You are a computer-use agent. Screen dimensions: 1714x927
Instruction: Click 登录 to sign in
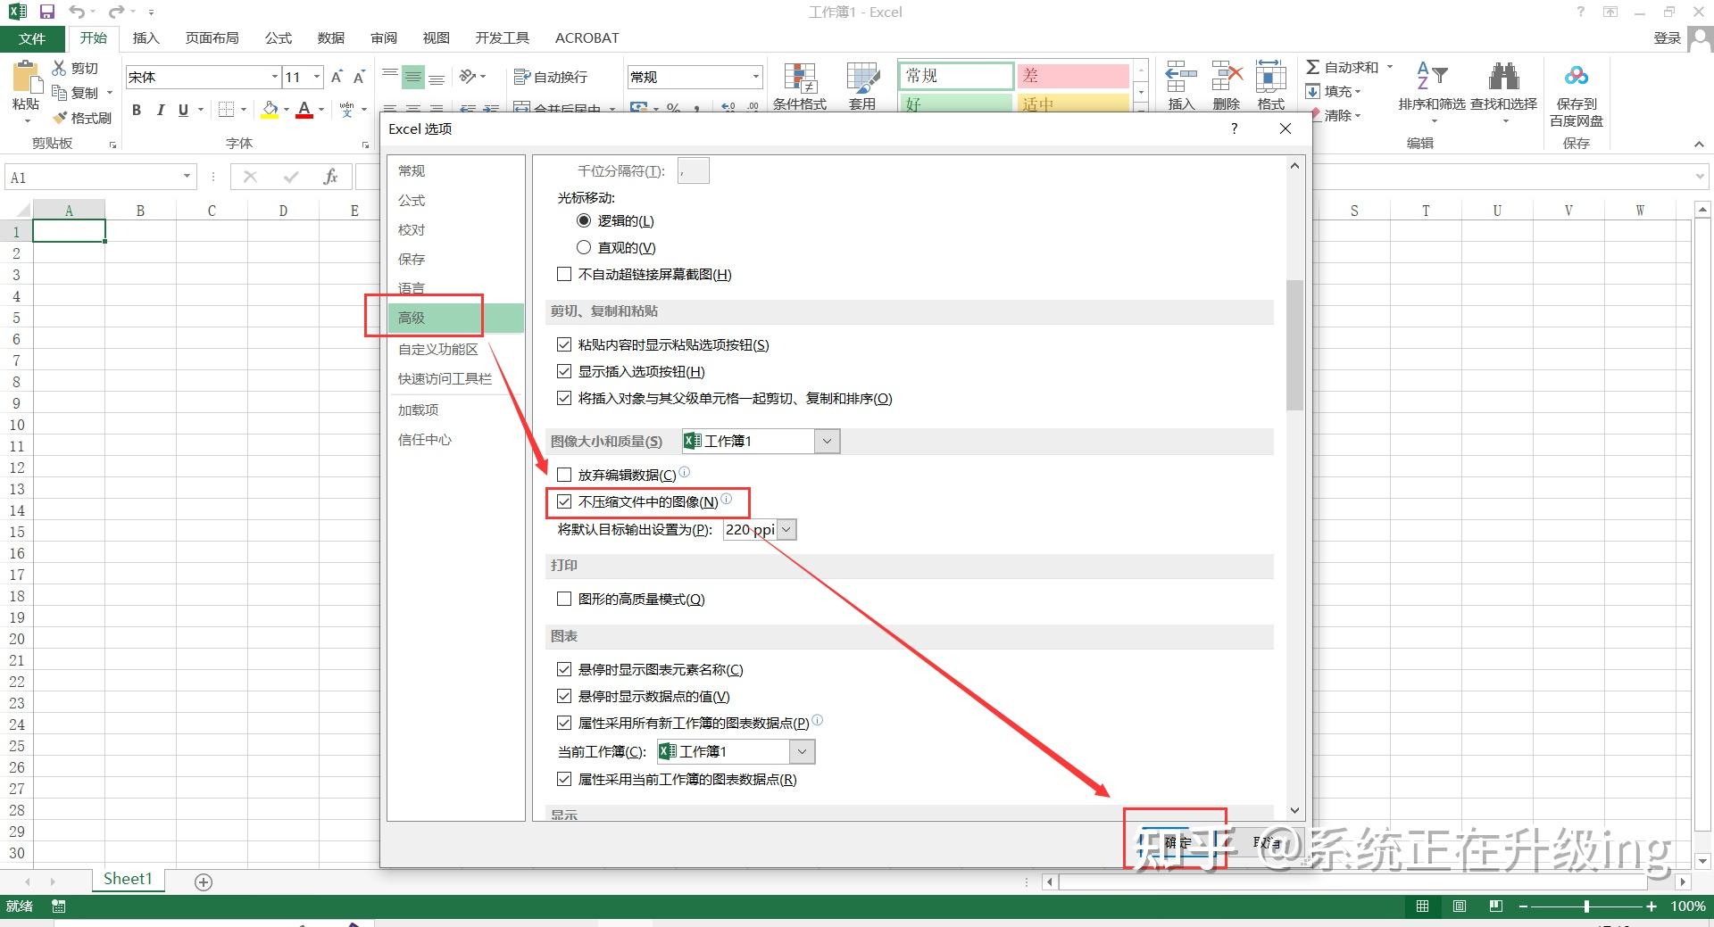click(x=1667, y=37)
